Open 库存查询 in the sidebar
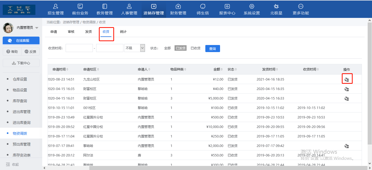This screenshot has height=170, width=372. (x=20, y=101)
